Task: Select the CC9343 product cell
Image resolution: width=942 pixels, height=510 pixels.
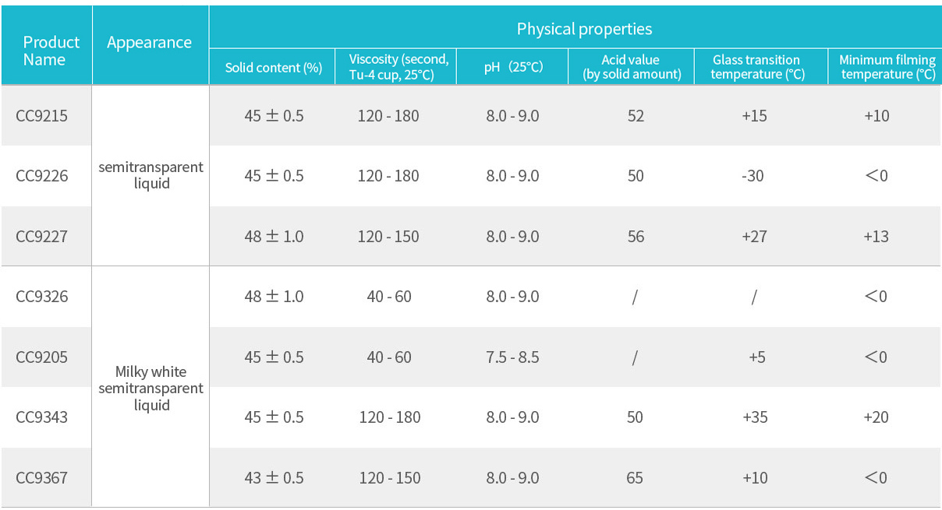Action: (x=42, y=417)
